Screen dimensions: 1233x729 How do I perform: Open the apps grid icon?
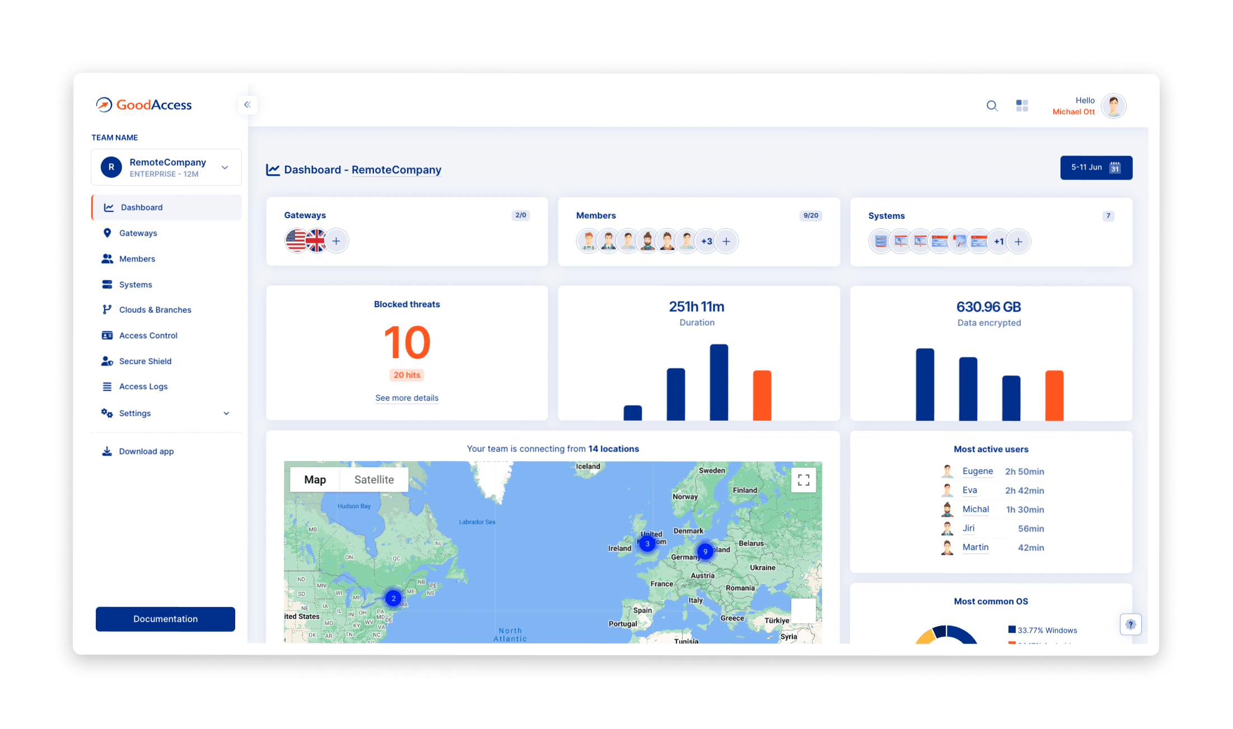(x=1022, y=106)
